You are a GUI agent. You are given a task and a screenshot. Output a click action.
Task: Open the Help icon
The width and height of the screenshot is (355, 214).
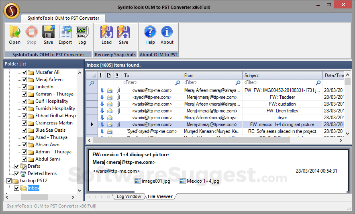click(150, 32)
